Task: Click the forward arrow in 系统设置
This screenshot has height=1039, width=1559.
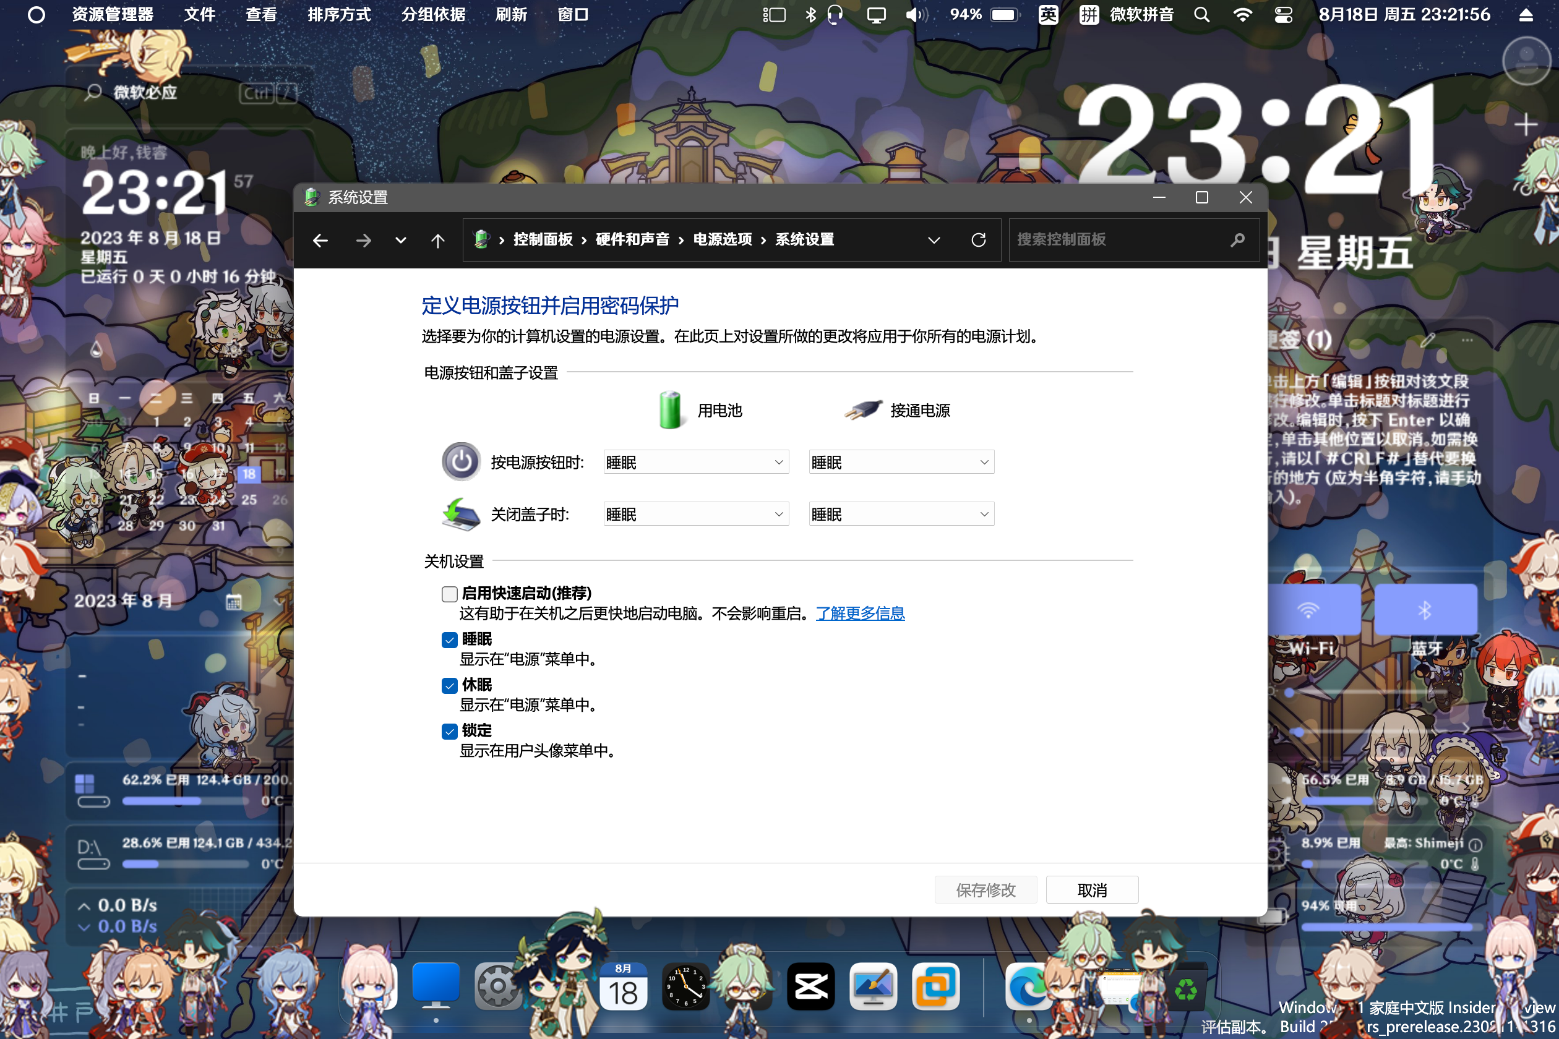Action: tap(363, 240)
